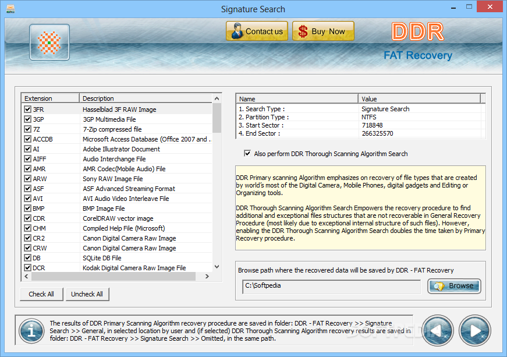Viewport: 507px width, 357px height.
Task: Select 'Microsoft Access Database' description row
Action: (x=147, y=139)
